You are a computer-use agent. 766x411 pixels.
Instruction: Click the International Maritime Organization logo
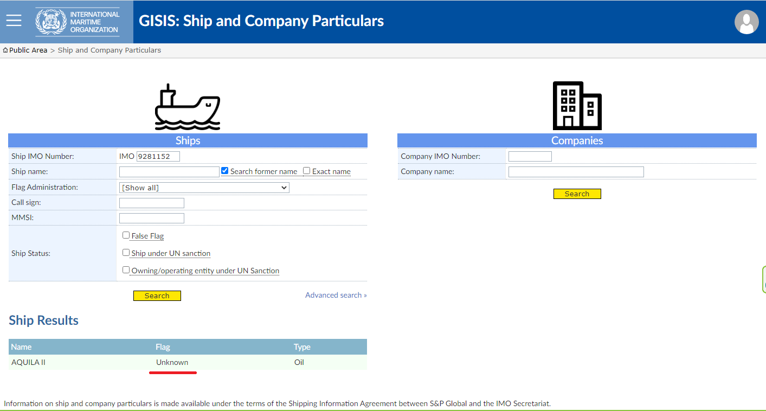(x=78, y=22)
